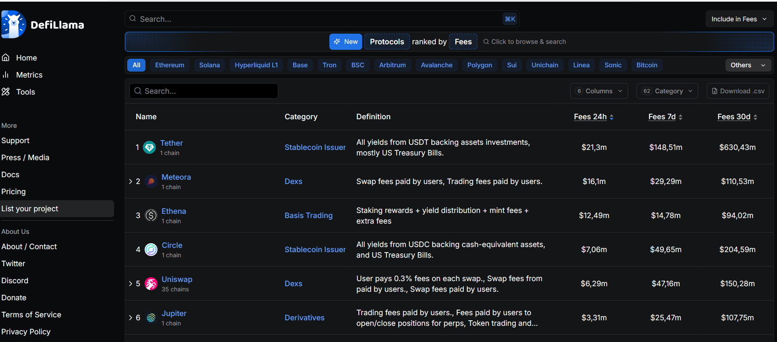Viewport: 777px width, 342px height.
Task: Open the Include in Fees dropdown
Action: pyautogui.click(x=739, y=19)
